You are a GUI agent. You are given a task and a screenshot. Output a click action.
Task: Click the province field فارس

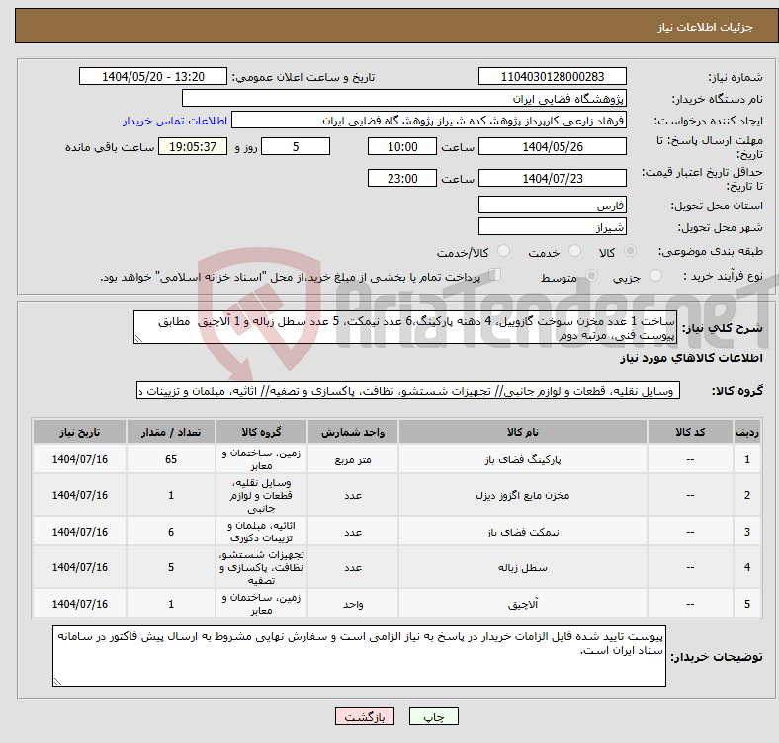552,205
